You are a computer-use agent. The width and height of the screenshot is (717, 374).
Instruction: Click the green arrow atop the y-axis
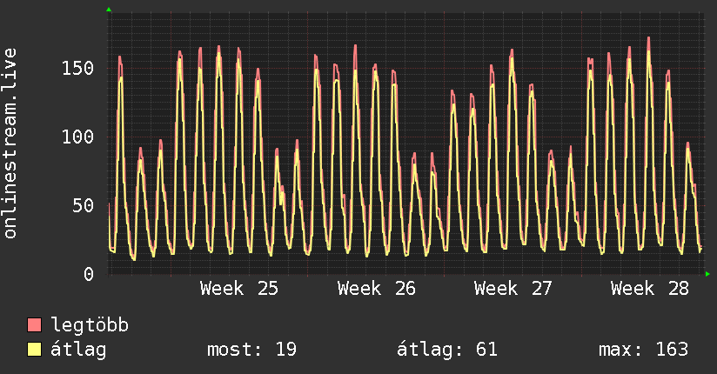click(x=109, y=10)
